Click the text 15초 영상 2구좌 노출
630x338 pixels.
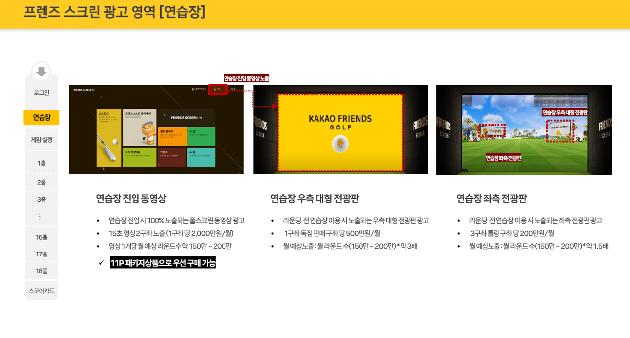171,233
